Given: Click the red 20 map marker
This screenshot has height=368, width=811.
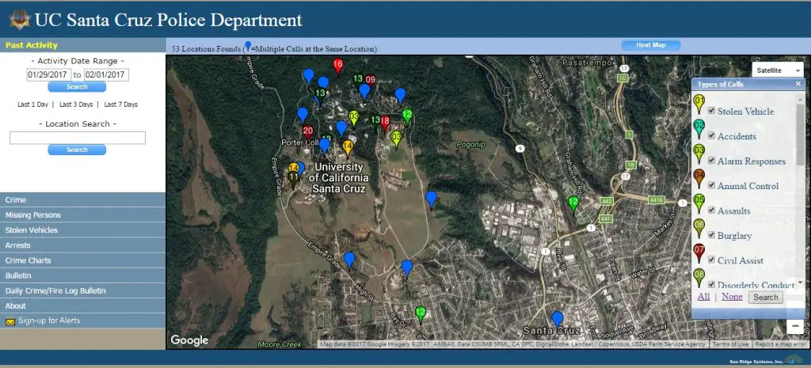Looking at the screenshot, I should coord(308,132).
